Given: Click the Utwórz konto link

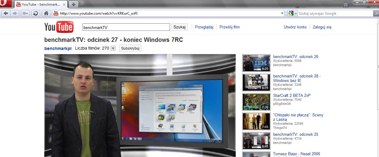Looking at the screenshot, I should (x=295, y=27).
